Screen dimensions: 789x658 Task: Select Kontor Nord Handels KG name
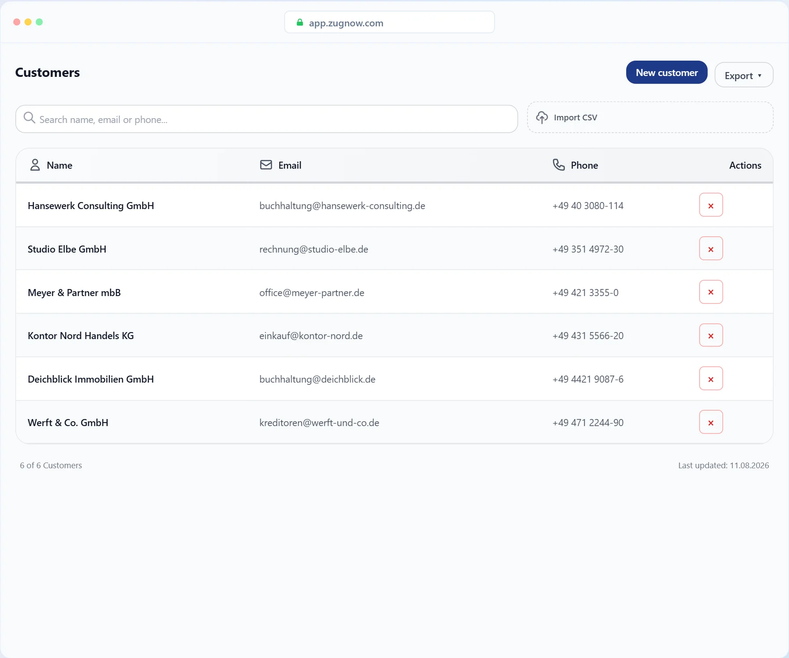[81, 336]
